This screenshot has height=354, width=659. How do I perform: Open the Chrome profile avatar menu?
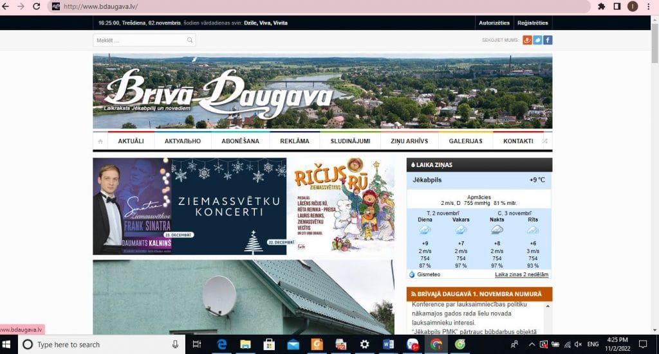pos(633,6)
